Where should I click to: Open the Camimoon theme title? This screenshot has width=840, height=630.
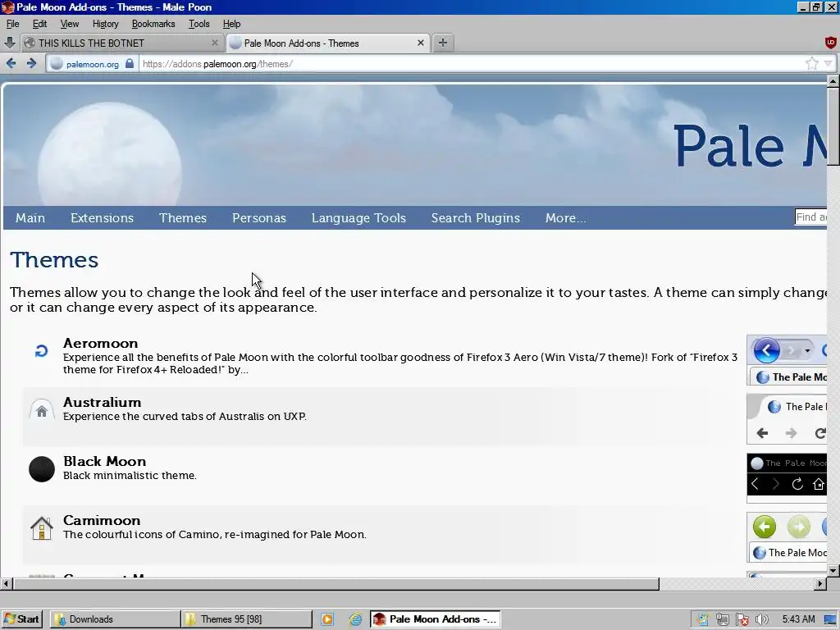[102, 520]
